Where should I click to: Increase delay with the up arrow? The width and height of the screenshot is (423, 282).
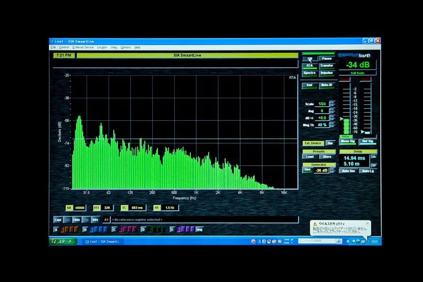(x=374, y=157)
